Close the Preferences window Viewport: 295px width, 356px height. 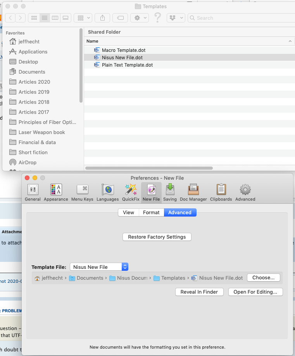(27, 178)
